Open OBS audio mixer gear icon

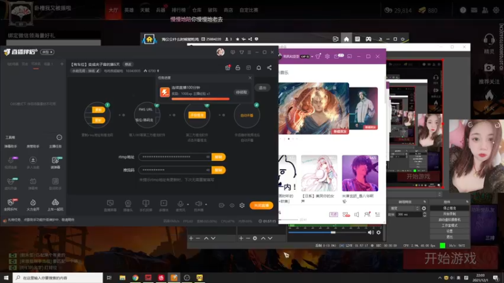pos(379,232)
